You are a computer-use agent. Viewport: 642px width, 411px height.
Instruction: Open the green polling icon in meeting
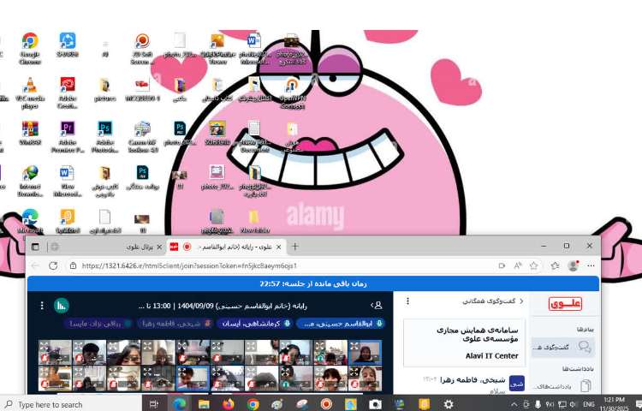click(x=62, y=305)
